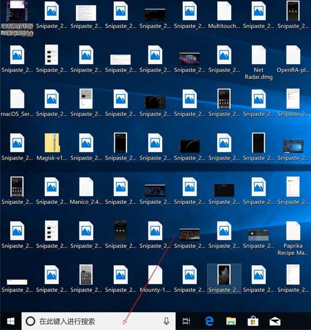Image resolution: width=311 pixels, height=330 pixels.
Task: Open the Mail app from the taskbar
Action: tap(275, 322)
